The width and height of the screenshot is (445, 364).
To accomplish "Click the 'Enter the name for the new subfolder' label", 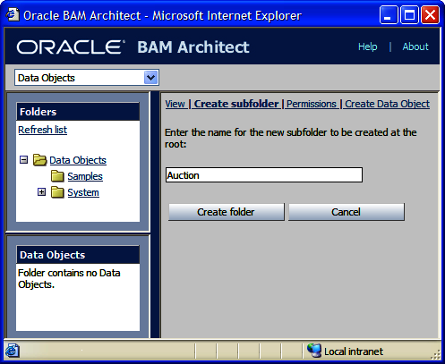I will tap(290, 138).
